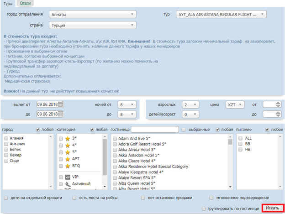This screenshot has height=214, width=285.
Task: Open calendar icon for departure-from date
Action: (x=61, y=104)
